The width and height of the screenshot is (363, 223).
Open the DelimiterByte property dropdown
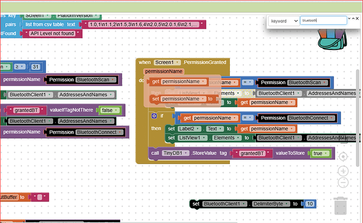point(271,204)
